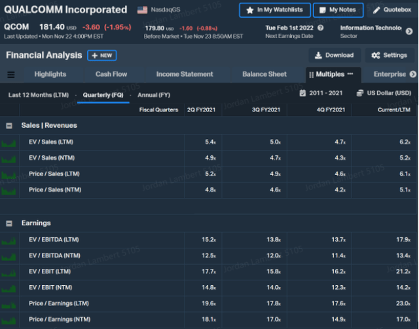This screenshot has width=419, height=329.
Task: Click the 2Q FY2021 column header
Action: [201, 110]
